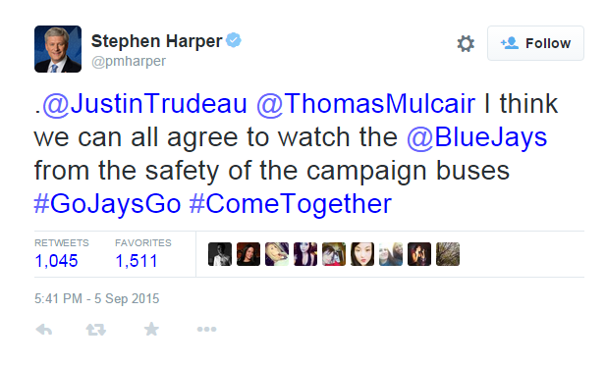Open the @JustinTrudeau mention link
Image resolution: width=606 pixels, height=365 pixels.
pos(144,103)
